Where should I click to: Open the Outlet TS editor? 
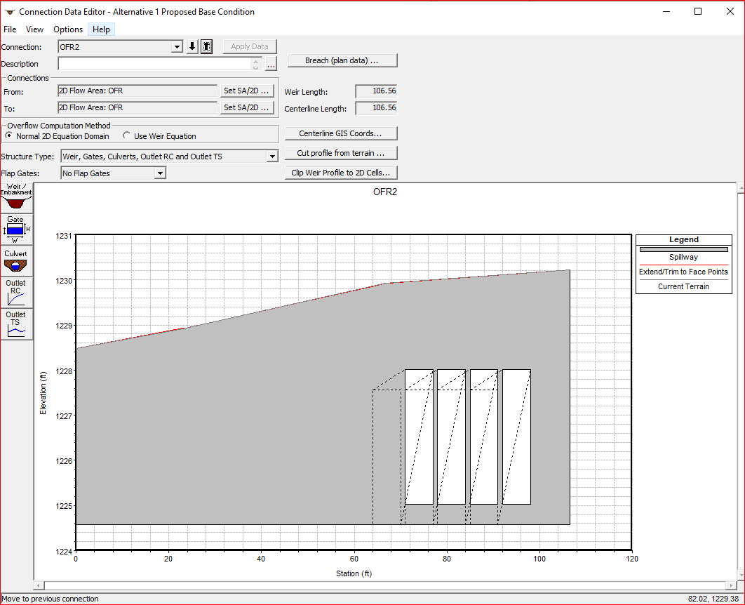[x=15, y=324]
